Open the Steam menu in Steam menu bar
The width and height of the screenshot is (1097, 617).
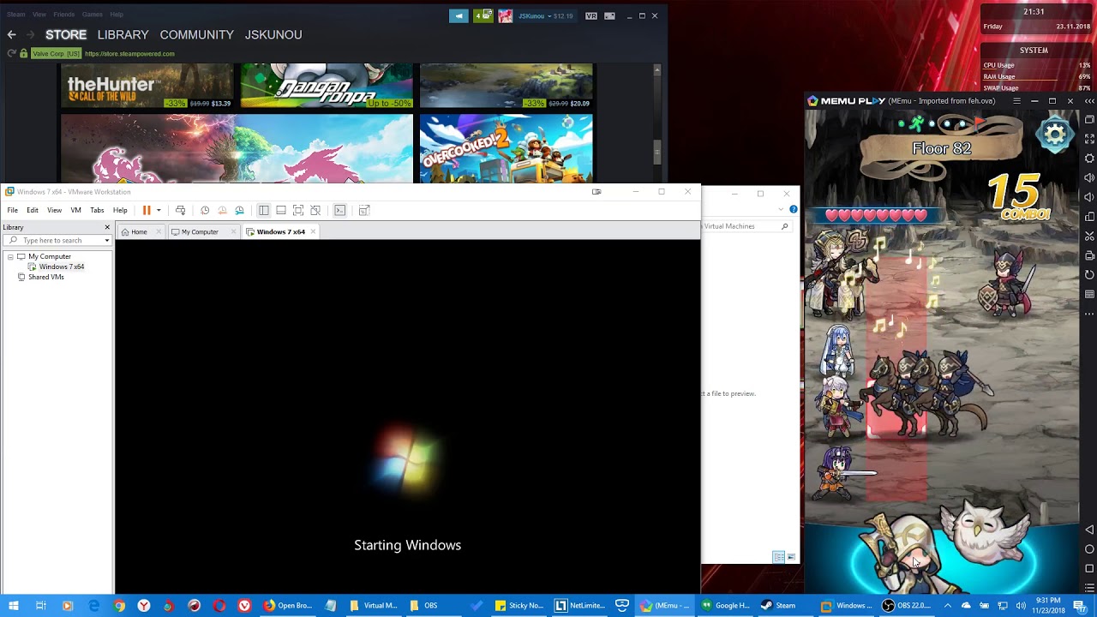(16, 15)
